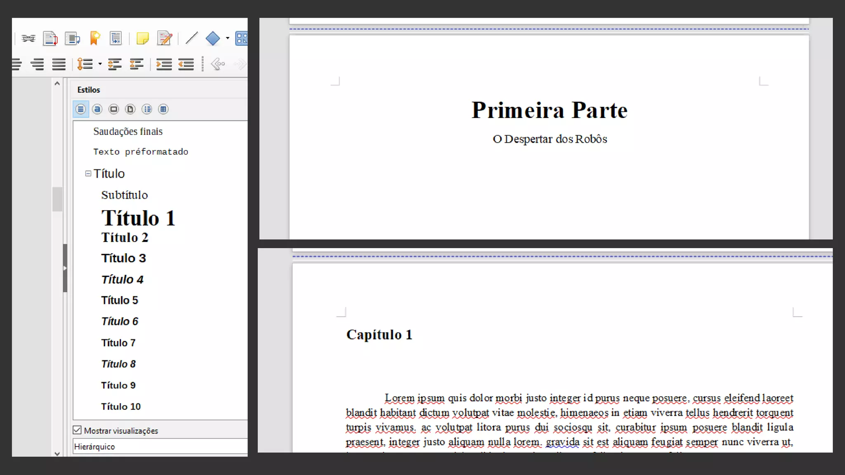Insert a yellow comment note
Viewport: 845px width, 475px height.
142,38
